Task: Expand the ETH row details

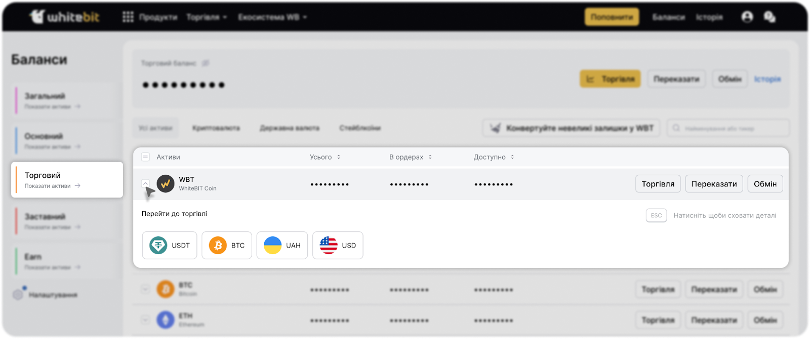Action: point(145,320)
